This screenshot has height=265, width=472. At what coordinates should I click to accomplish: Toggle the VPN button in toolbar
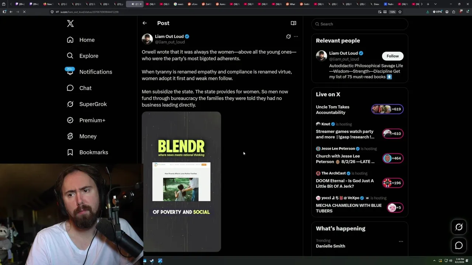point(437,12)
